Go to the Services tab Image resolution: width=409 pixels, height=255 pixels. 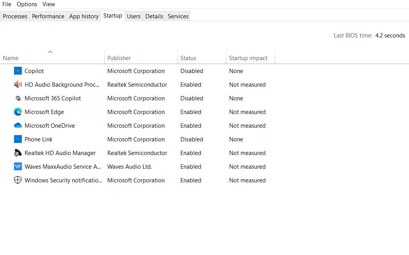(178, 16)
